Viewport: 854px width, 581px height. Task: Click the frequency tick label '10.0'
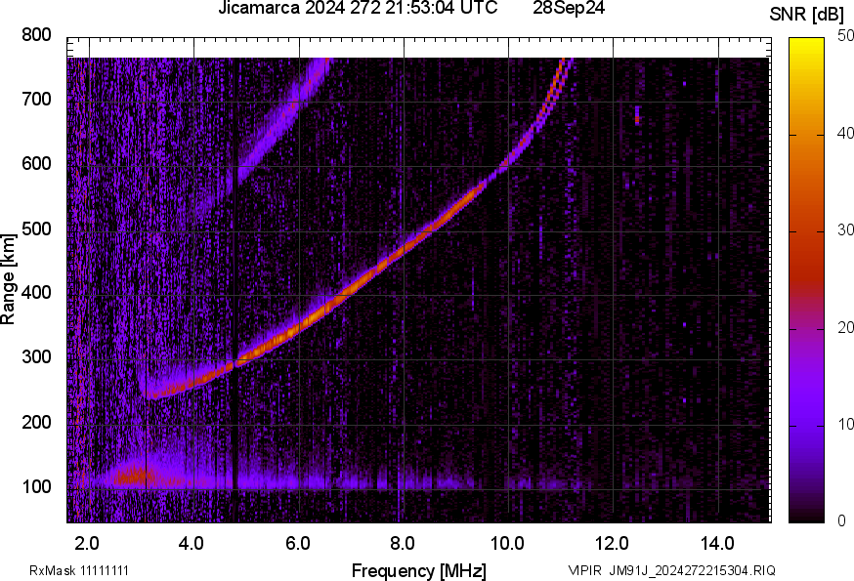507,543
